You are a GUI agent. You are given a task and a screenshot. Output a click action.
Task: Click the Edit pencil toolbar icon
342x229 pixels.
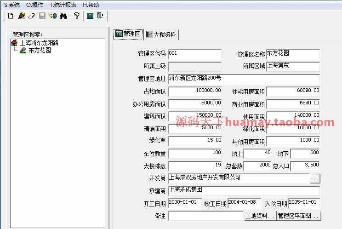point(21,16)
